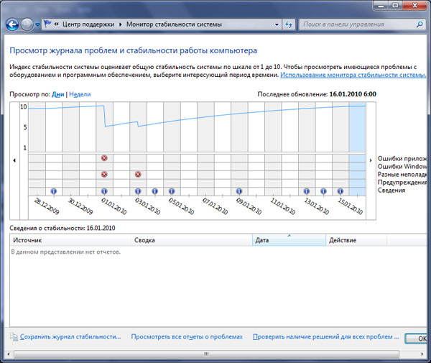Click miscellaneous failure icon on 01.01.2010
431x363 pixels.
(104, 175)
